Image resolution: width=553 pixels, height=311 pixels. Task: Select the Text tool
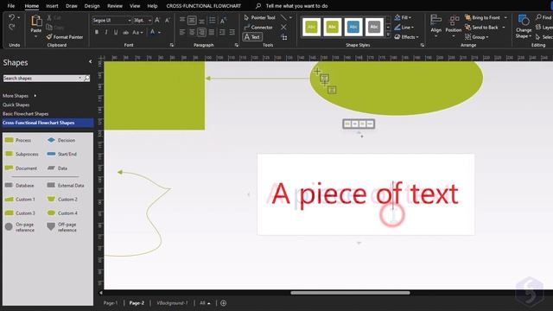pyautogui.click(x=252, y=36)
